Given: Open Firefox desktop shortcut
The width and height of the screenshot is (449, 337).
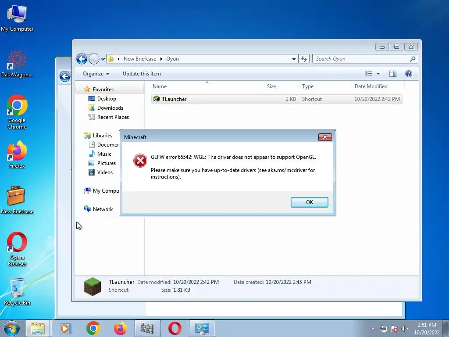Looking at the screenshot, I should [17, 154].
